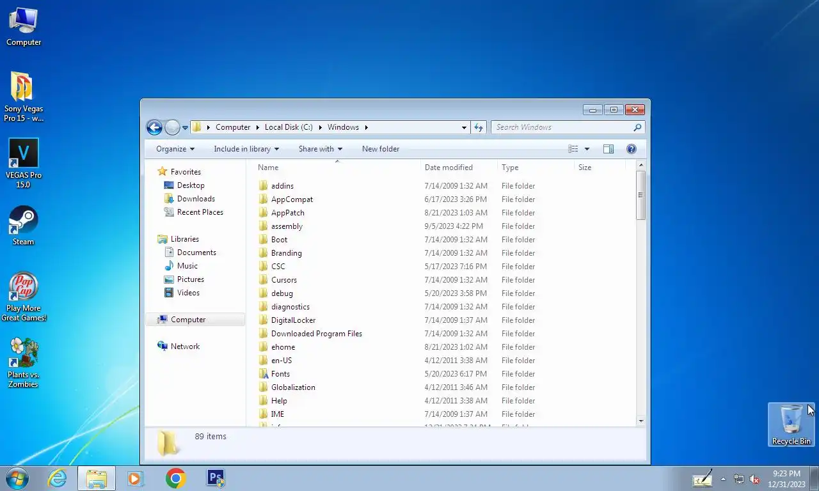This screenshot has height=491, width=819.
Task: Select Videos library
Action: 182,293
